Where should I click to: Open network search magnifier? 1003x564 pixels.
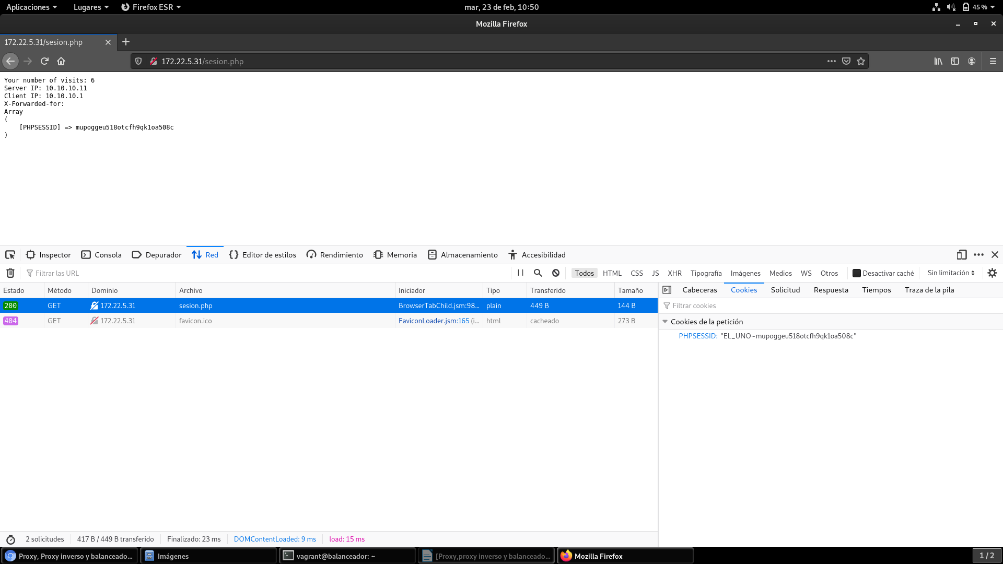click(538, 273)
